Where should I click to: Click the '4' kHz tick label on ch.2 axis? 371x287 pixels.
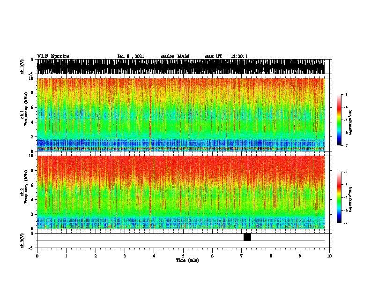click(33, 200)
